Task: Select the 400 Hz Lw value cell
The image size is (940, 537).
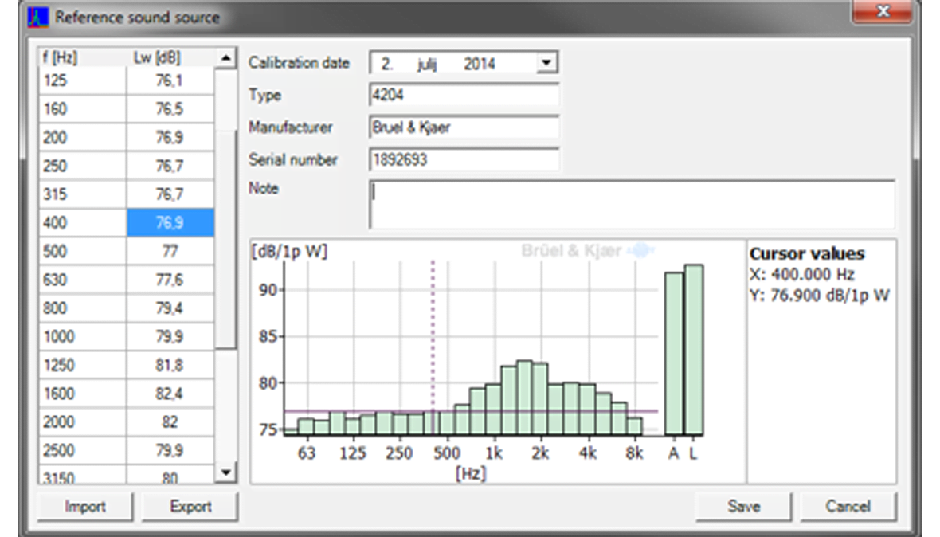Action: coord(170,223)
